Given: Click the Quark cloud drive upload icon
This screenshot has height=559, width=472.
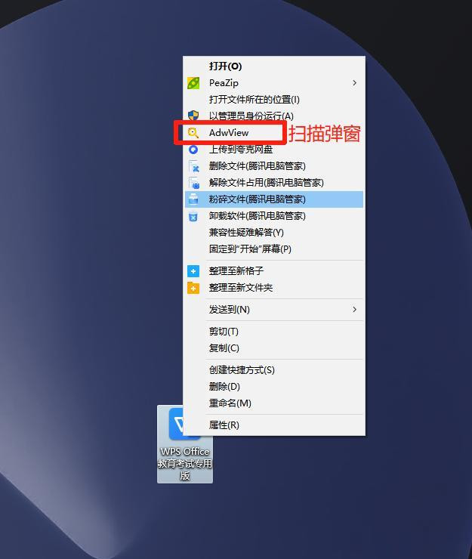Looking at the screenshot, I should [x=193, y=150].
